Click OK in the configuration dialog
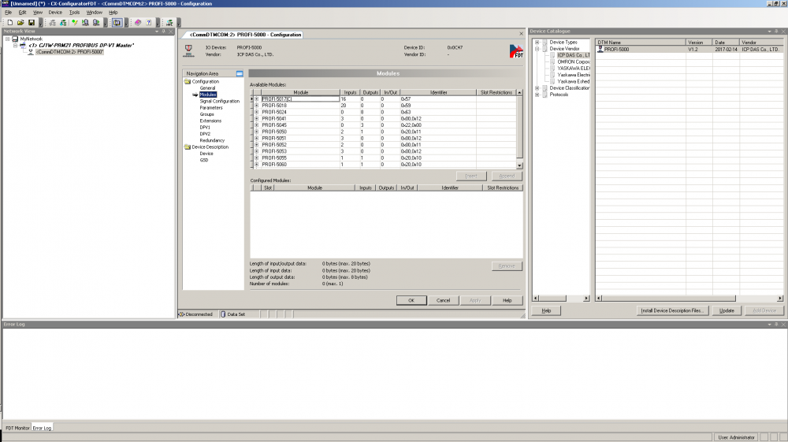 click(411, 300)
